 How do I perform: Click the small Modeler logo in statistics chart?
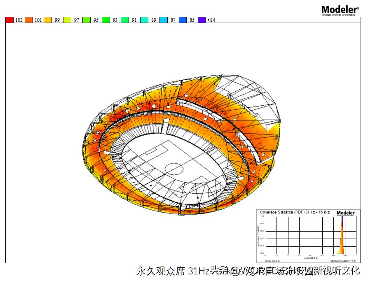(346, 213)
